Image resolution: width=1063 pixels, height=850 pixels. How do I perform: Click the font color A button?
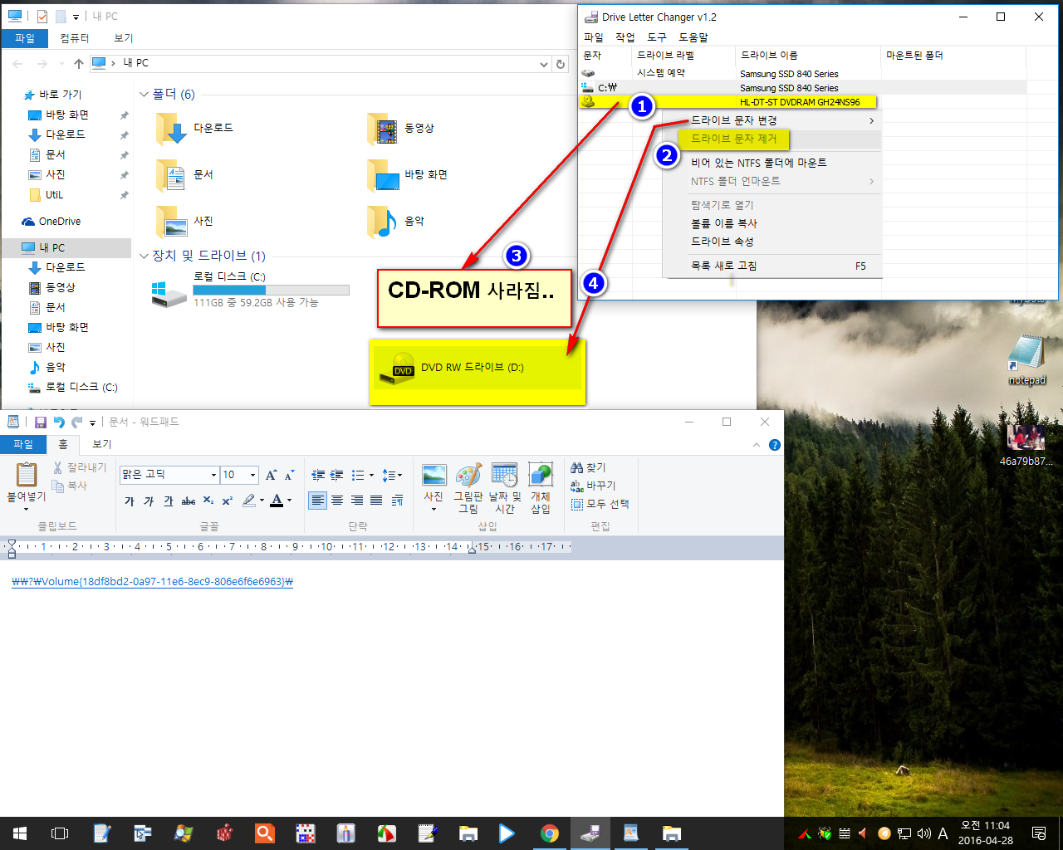coord(277,501)
